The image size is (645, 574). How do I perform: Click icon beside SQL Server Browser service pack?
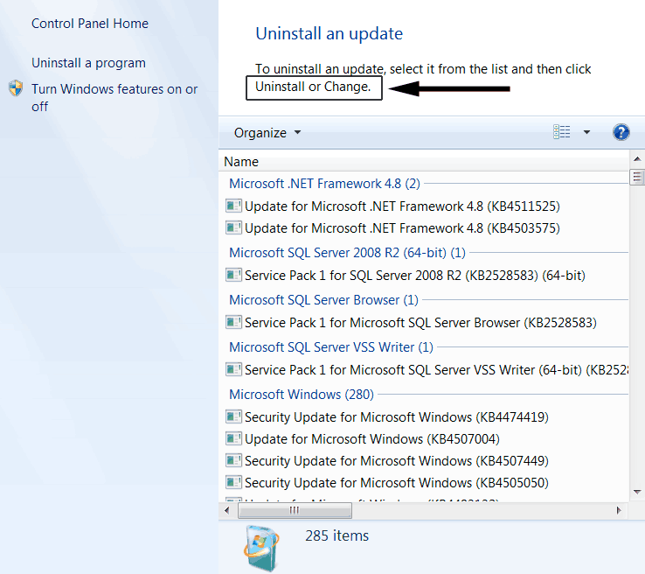pos(233,322)
